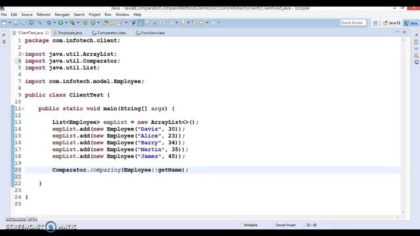
Task: Click the Open Type toolbar icon
Action: point(106,23)
